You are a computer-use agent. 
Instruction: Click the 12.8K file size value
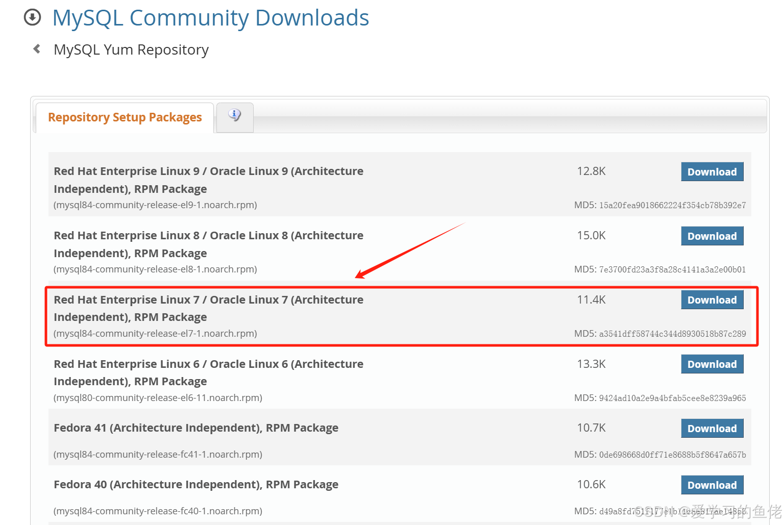click(591, 171)
